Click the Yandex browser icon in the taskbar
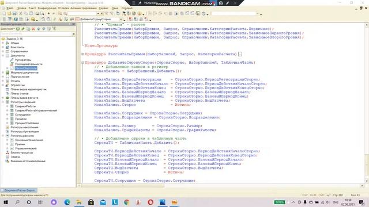The image size is (369, 207). pos(138,202)
